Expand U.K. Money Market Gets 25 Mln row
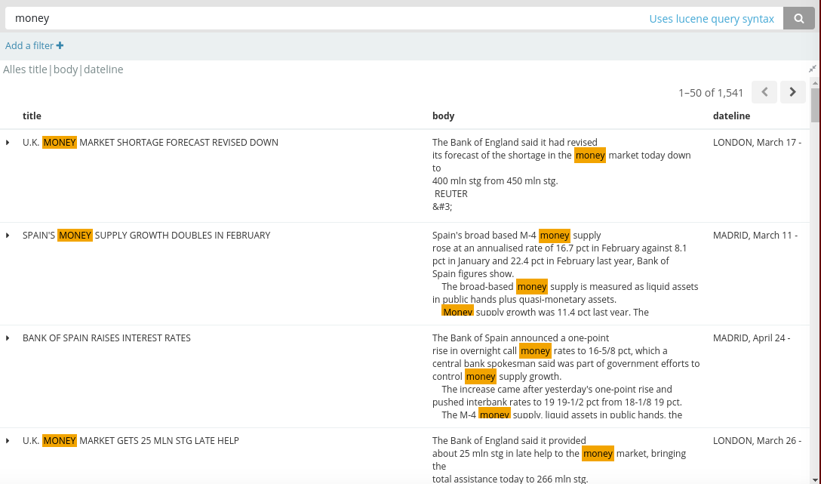This screenshot has height=484, width=821. [x=8, y=441]
